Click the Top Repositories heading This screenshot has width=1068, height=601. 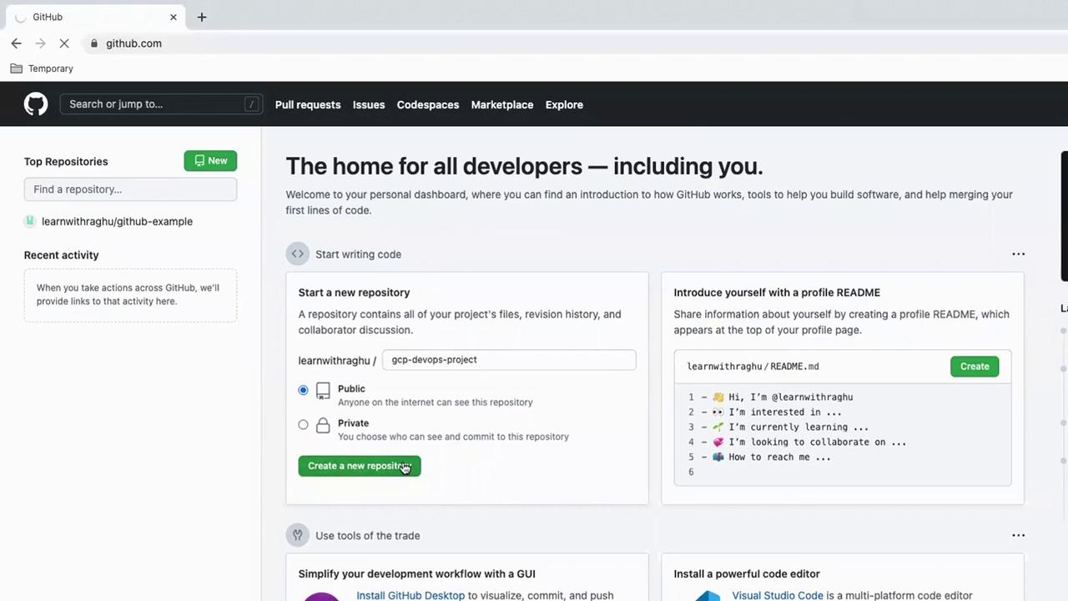click(x=66, y=161)
